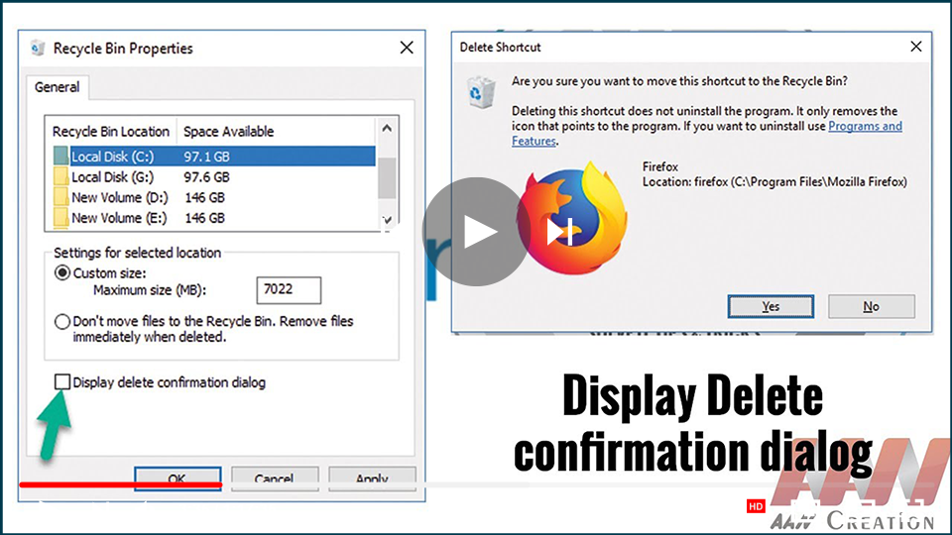Image resolution: width=952 pixels, height=535 pixels.
Task: Choose Don't move files to the Recycle Bin
Action: coord(62,322)
